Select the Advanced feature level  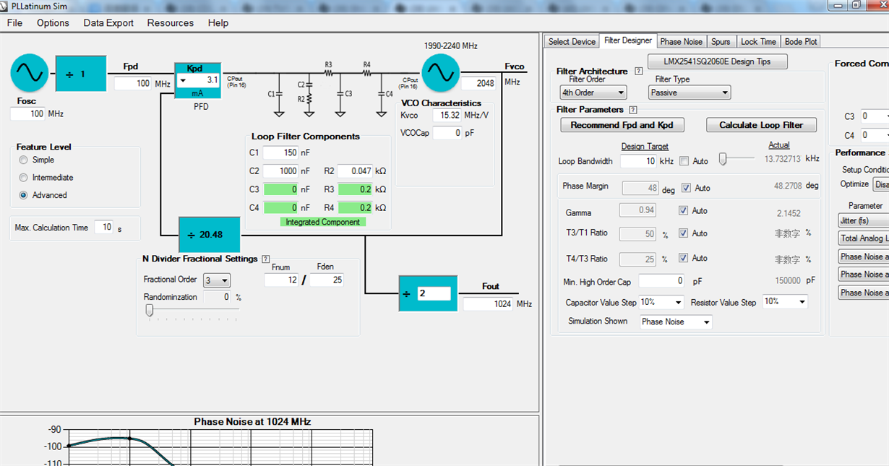coord(23,195)
